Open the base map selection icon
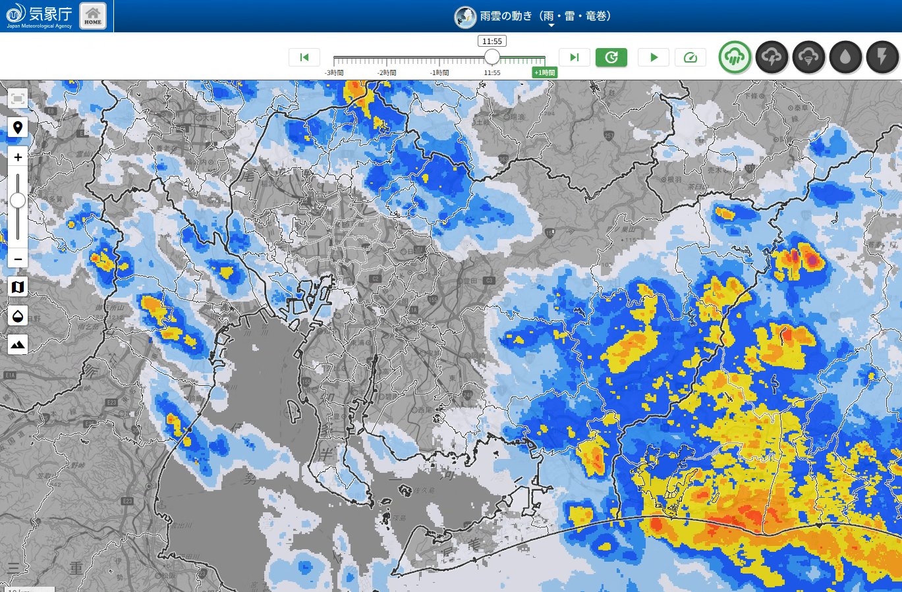The height and width of the screenshot is (592, 902). click(x=18, y=287)
